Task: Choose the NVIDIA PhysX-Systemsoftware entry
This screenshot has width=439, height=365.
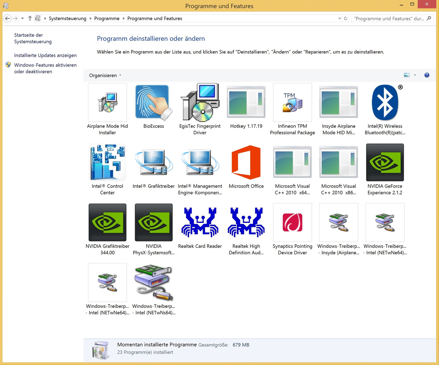Action: [154, 229]
